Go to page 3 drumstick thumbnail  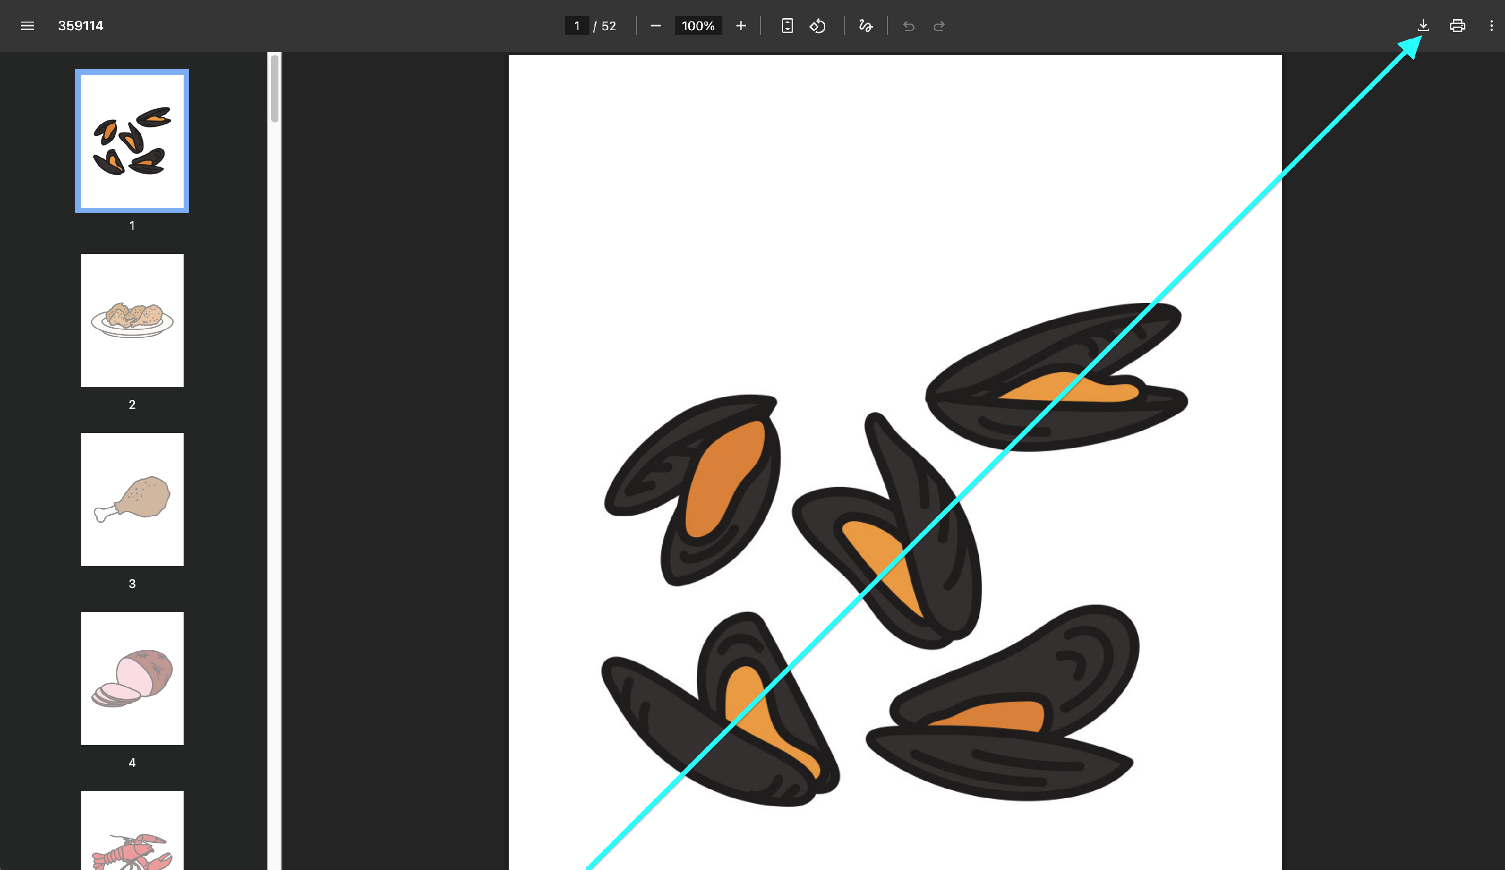click(x=132, y=499)
